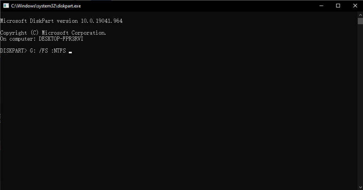363x190 pixels.
Task: Click the scrollbar down arrow
Action: 360,187
